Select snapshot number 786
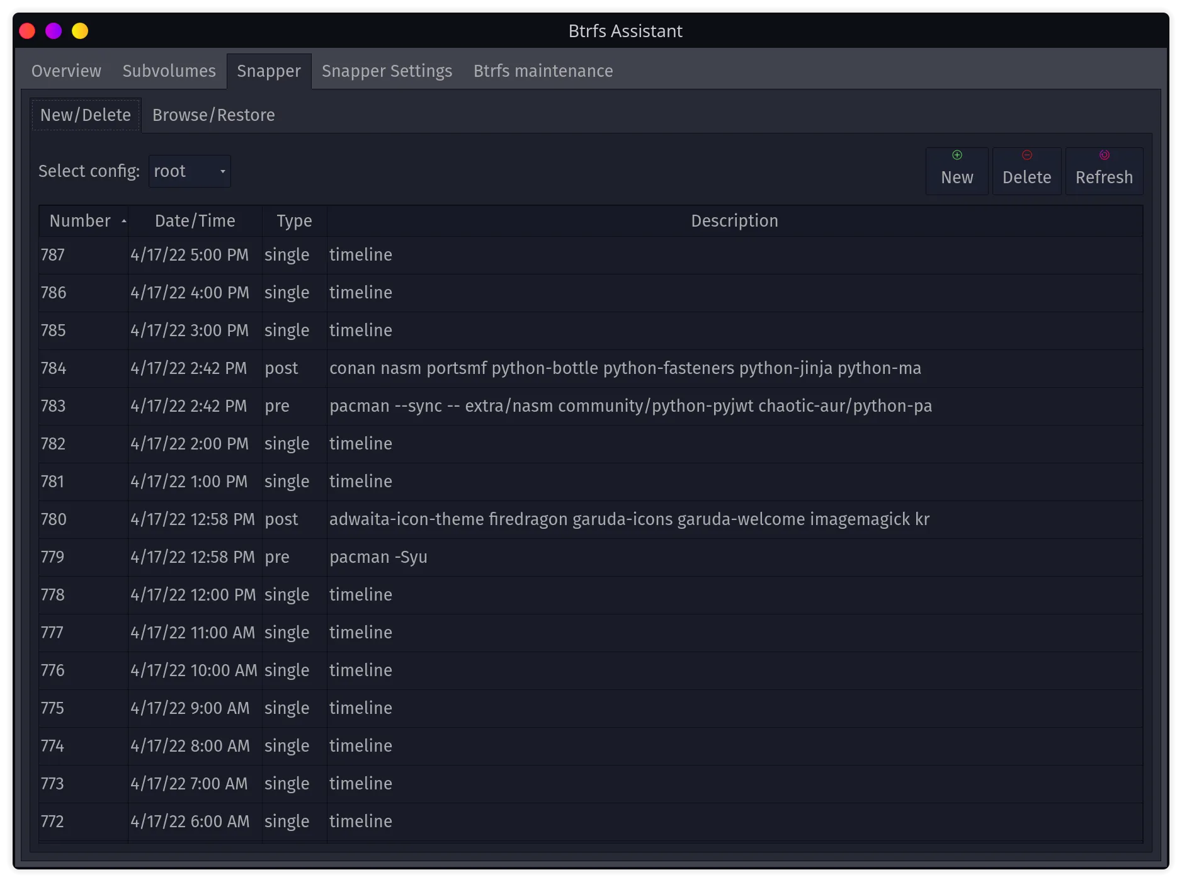This screenshot has height=882, width=1182. coord(83,293)
